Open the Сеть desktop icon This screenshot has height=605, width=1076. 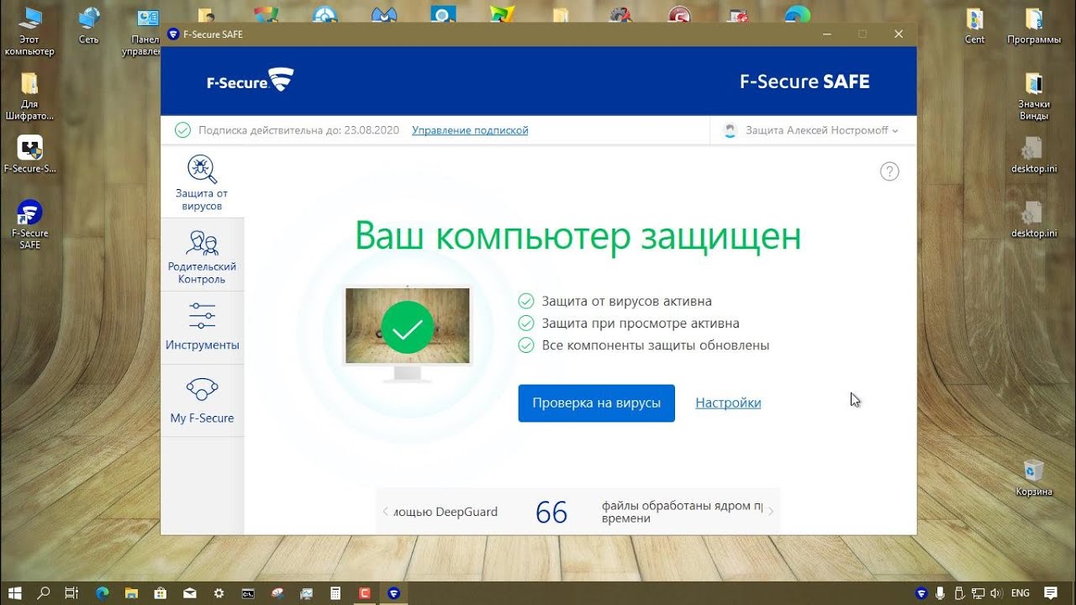[88, 25]
